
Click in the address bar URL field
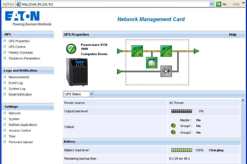(115, 4)
